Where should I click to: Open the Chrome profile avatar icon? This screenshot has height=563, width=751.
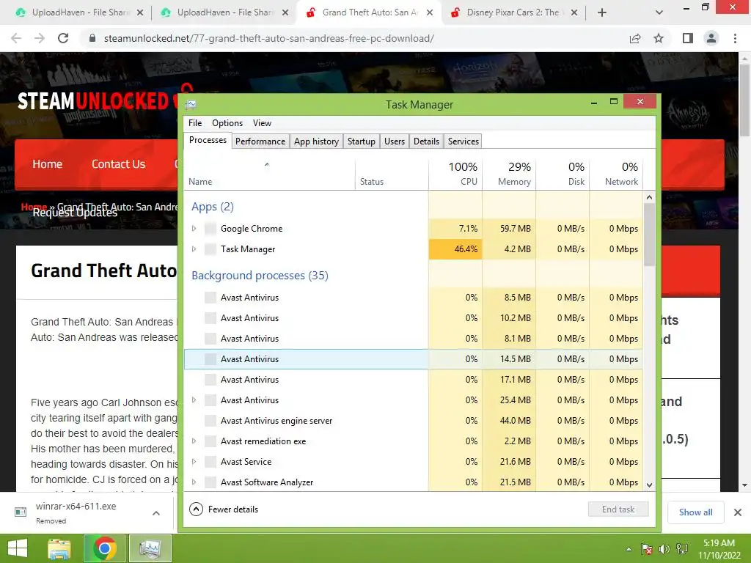point(711,38)
